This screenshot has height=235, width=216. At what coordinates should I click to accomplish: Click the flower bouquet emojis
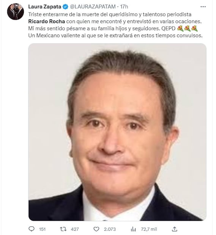click(x=187, y=28)
